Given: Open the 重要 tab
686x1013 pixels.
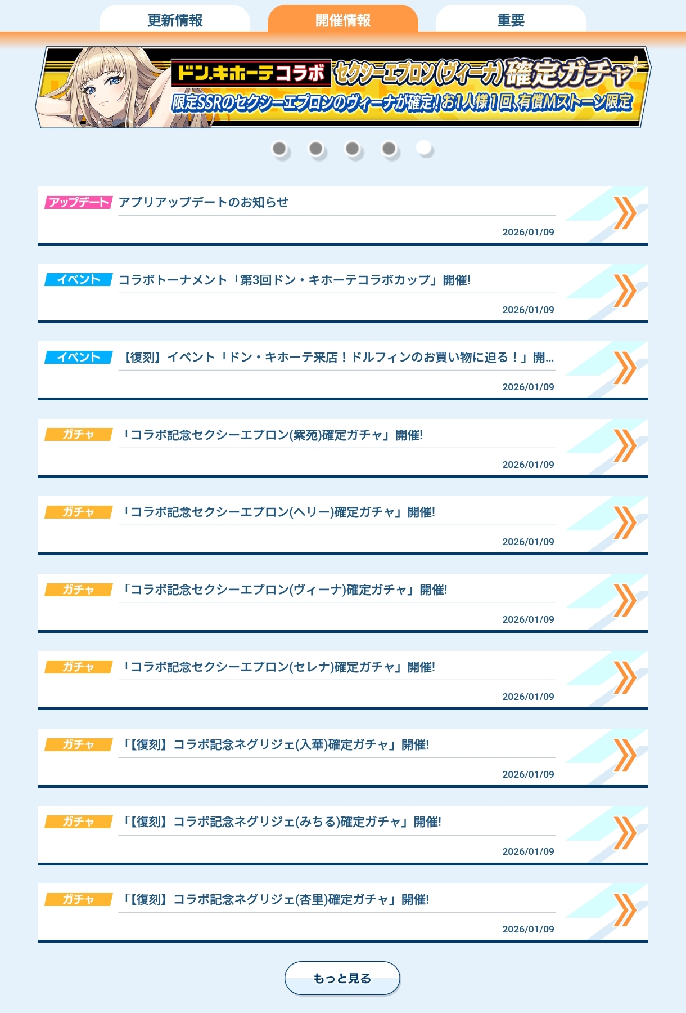Looking at the screenshot, I should click(511, 20).
